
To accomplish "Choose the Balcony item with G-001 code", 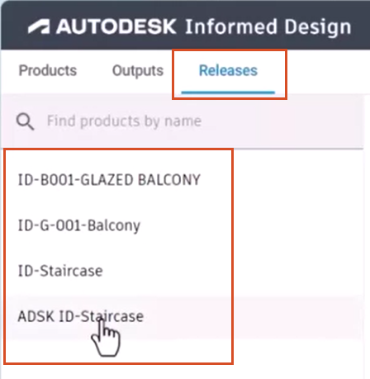I will (79, 225).
